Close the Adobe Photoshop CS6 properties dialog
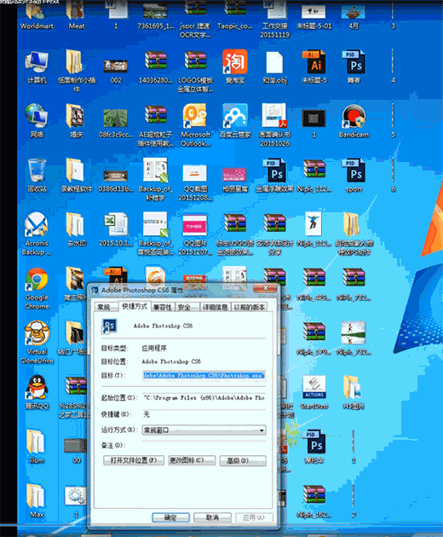 [265, 288]
